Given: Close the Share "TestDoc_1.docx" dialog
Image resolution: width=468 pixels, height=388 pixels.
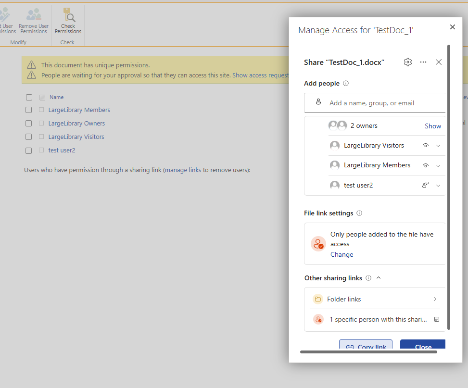Looking at the screenshot, I should [439, 62].
